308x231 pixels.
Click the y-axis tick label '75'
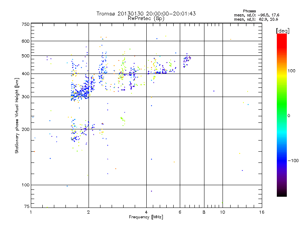27,206
